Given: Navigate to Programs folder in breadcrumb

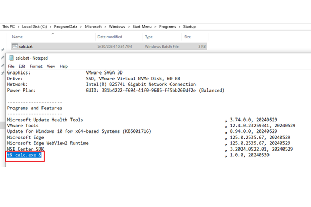Looking at the screenshot, I should click(x=167, y=27).
